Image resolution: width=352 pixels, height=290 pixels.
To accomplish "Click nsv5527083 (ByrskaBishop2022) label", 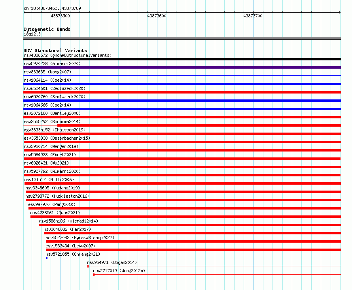I will pyautogui.click(x=80, y=238).
